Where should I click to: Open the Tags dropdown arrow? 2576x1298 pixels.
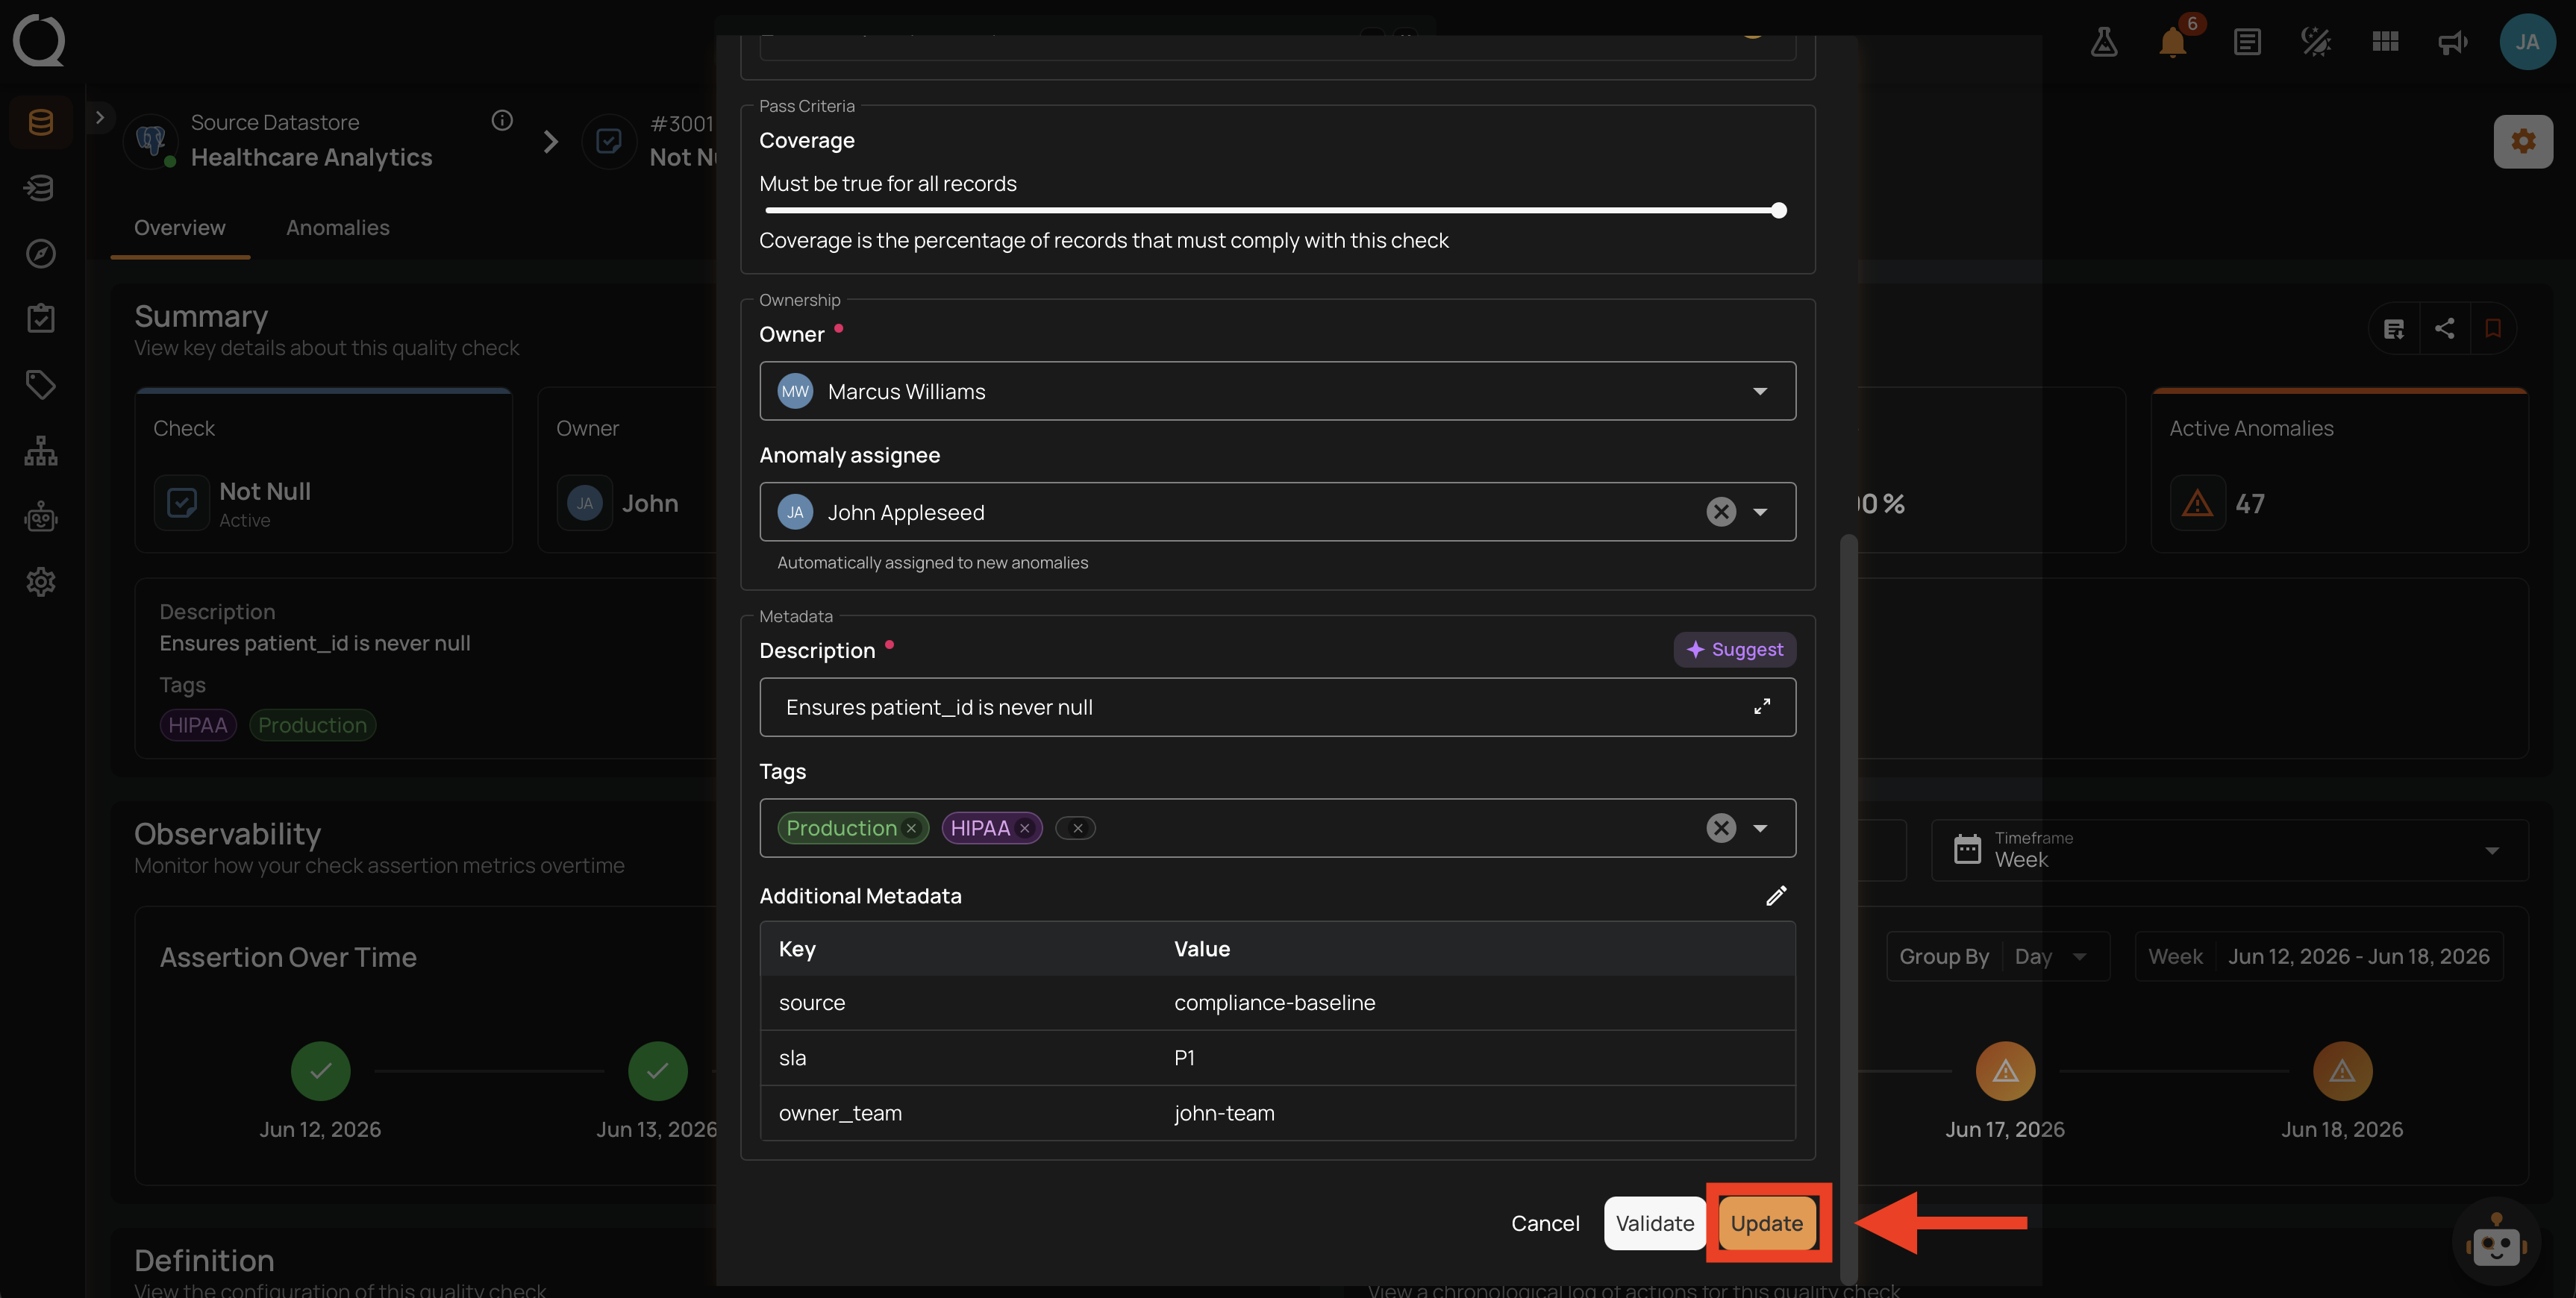(1760, 828)
